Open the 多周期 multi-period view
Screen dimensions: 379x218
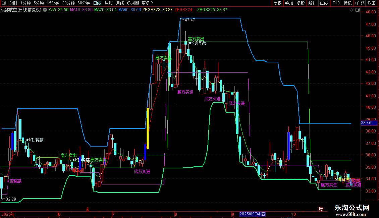133,3
